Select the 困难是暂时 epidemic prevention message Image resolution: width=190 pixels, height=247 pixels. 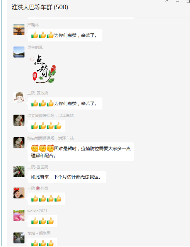[81, 152]
